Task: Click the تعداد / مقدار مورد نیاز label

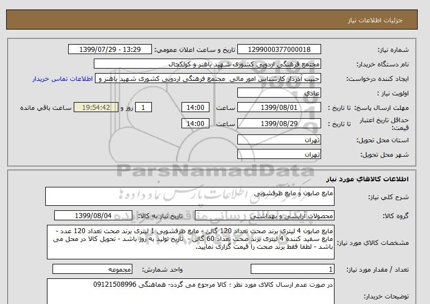Action: pyautogui.click(x=378, y=270)
